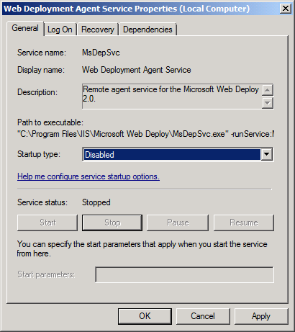The width and height of the screenshot is (295, 332).
Task: Expand the Startup type dropdown arrow
Action: coord(267,154)
